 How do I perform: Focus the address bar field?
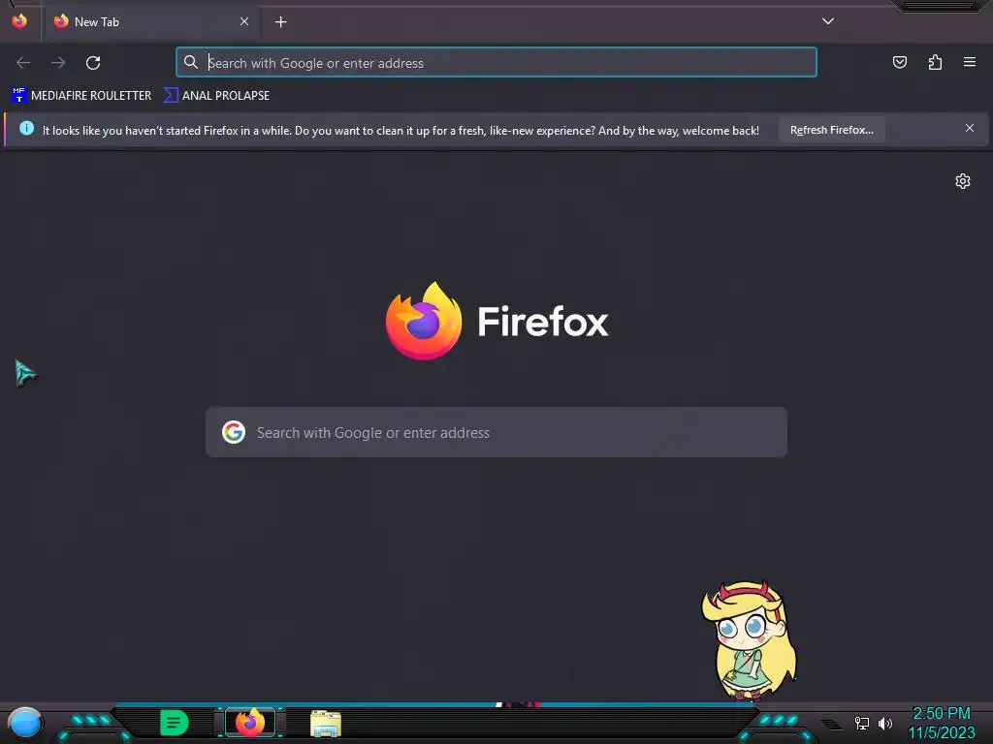pyautogui.click(x=496, y=63)
